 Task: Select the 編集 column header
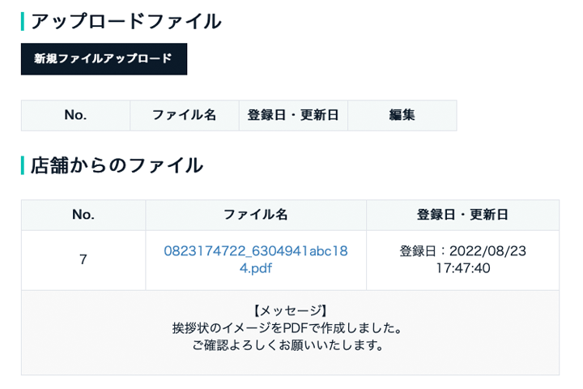click(402, 115)
